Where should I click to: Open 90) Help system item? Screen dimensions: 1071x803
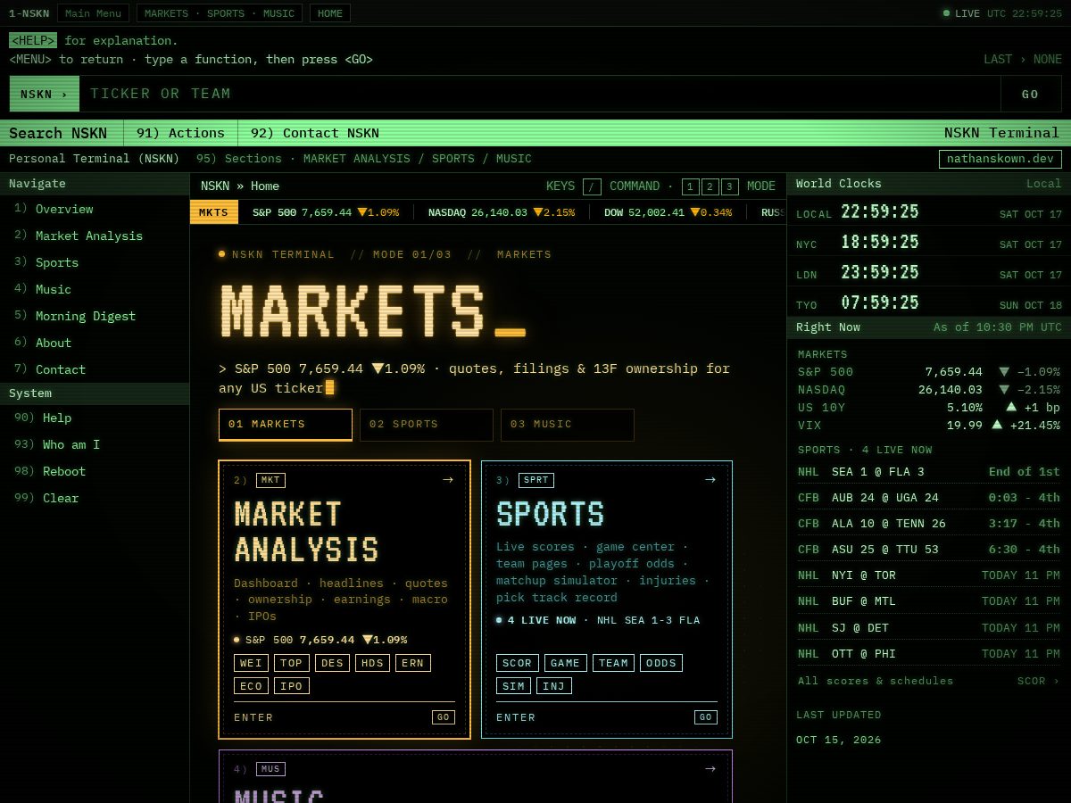(x=95, y=418)
